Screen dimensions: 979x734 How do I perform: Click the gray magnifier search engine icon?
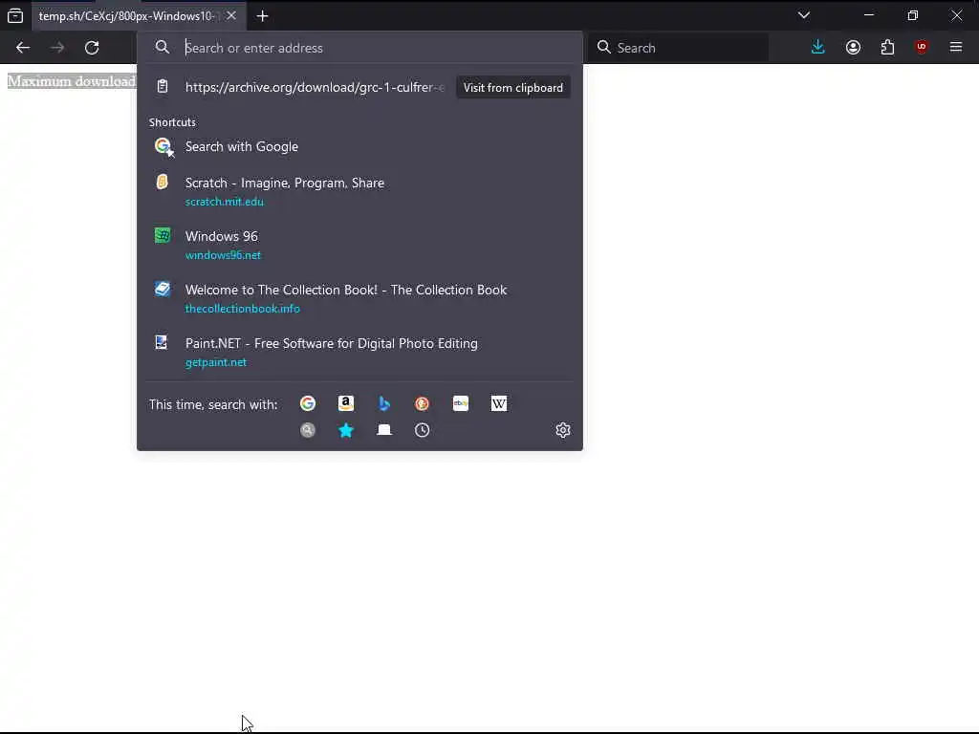point(308,430)
